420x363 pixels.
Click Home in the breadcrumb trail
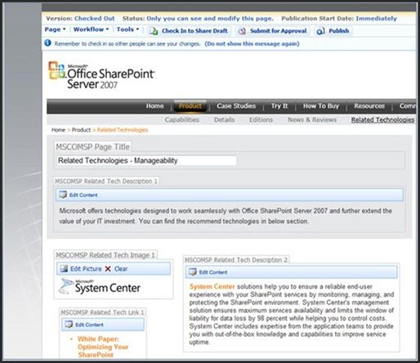pos(58,130)
